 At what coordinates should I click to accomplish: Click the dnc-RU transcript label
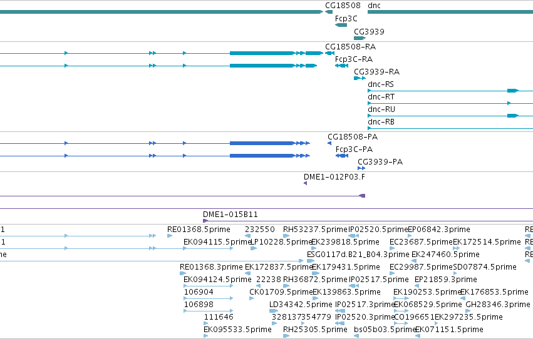381,109
